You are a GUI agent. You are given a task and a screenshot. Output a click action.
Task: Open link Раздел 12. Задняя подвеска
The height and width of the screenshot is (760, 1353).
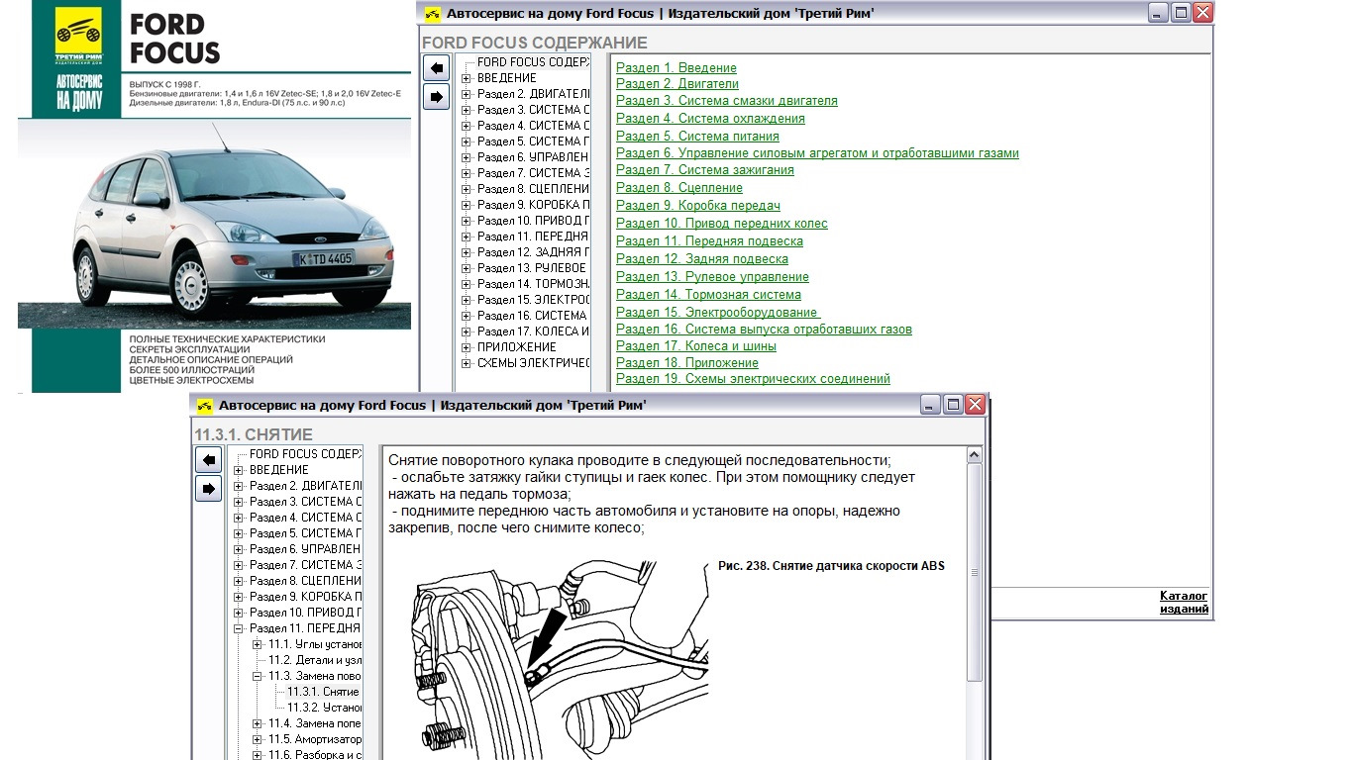point(702,259)
